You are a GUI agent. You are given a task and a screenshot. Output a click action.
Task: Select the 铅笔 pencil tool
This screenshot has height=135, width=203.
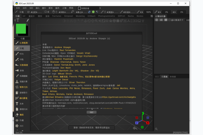[x=22, y=48]
